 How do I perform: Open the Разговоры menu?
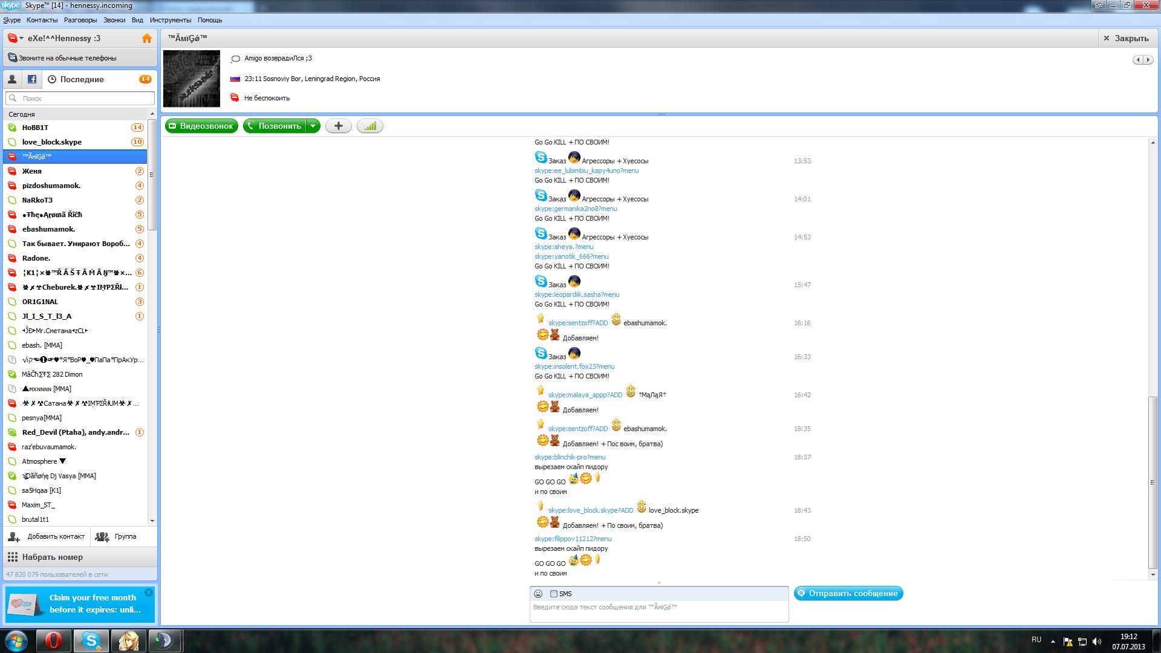[80, 20]
